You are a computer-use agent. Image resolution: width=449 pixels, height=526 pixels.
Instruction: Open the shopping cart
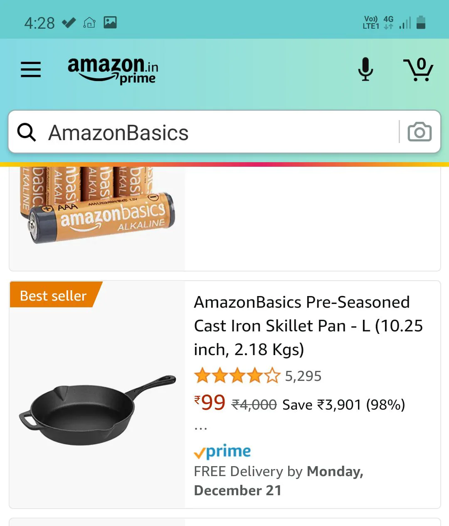coord(418,69)
